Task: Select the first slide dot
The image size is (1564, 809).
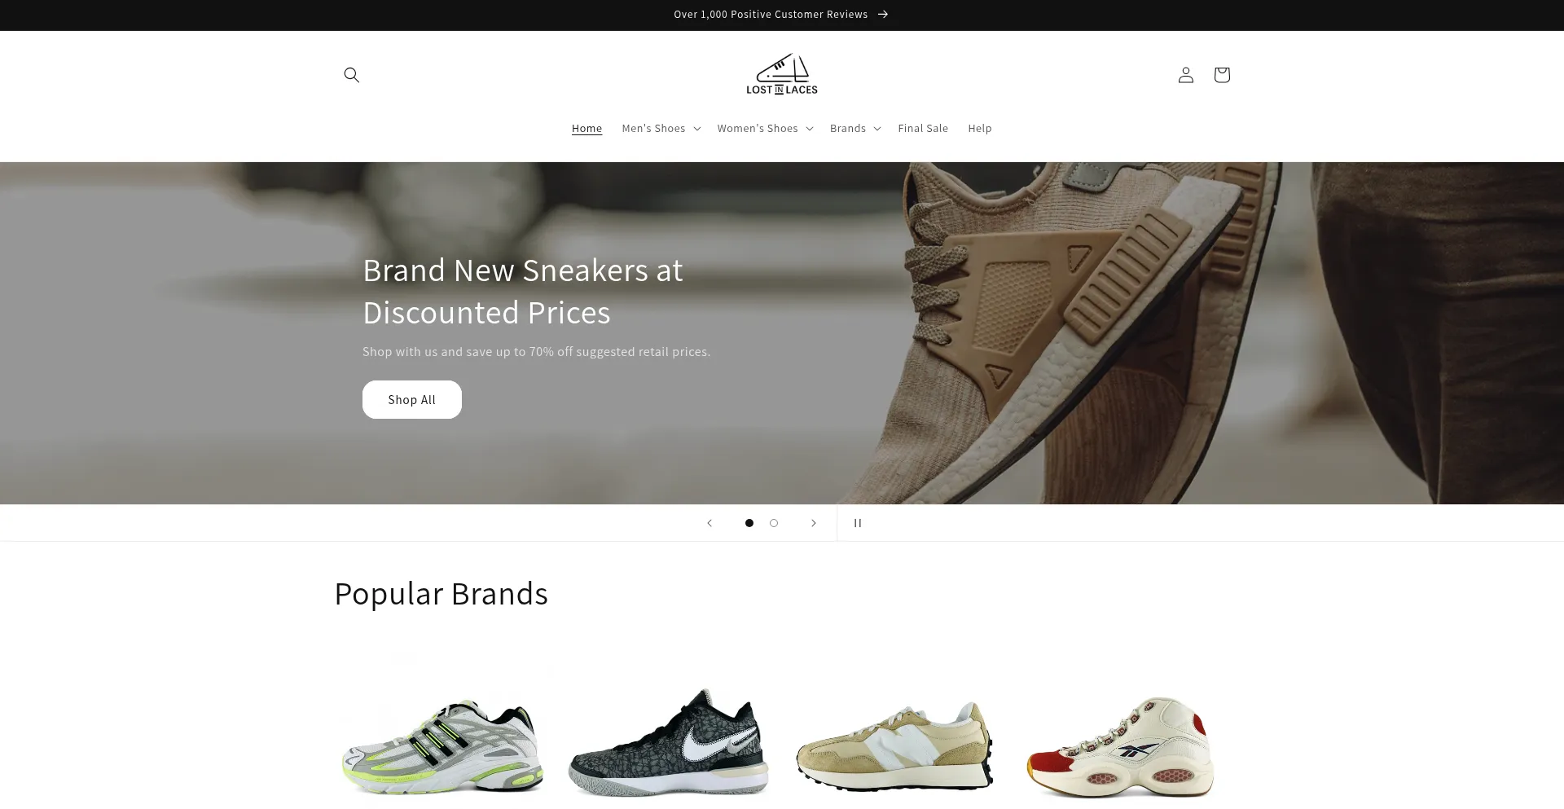Action: pyautogui.click(x=749, y=523)
